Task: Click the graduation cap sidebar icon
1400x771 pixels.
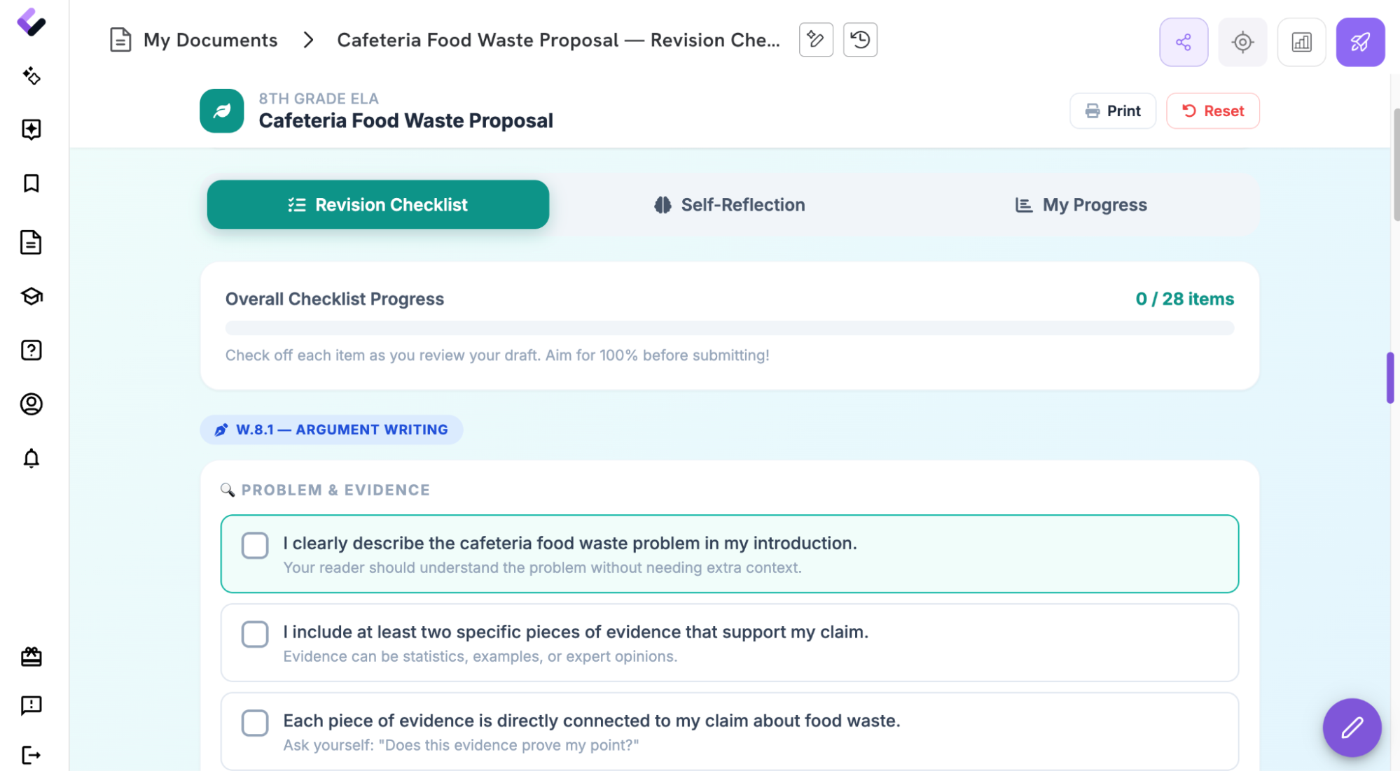Action: (x=31, y=296)
